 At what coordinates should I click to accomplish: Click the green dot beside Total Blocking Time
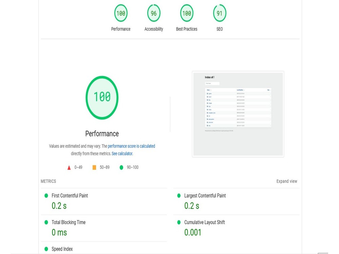(x=46, y=222)
